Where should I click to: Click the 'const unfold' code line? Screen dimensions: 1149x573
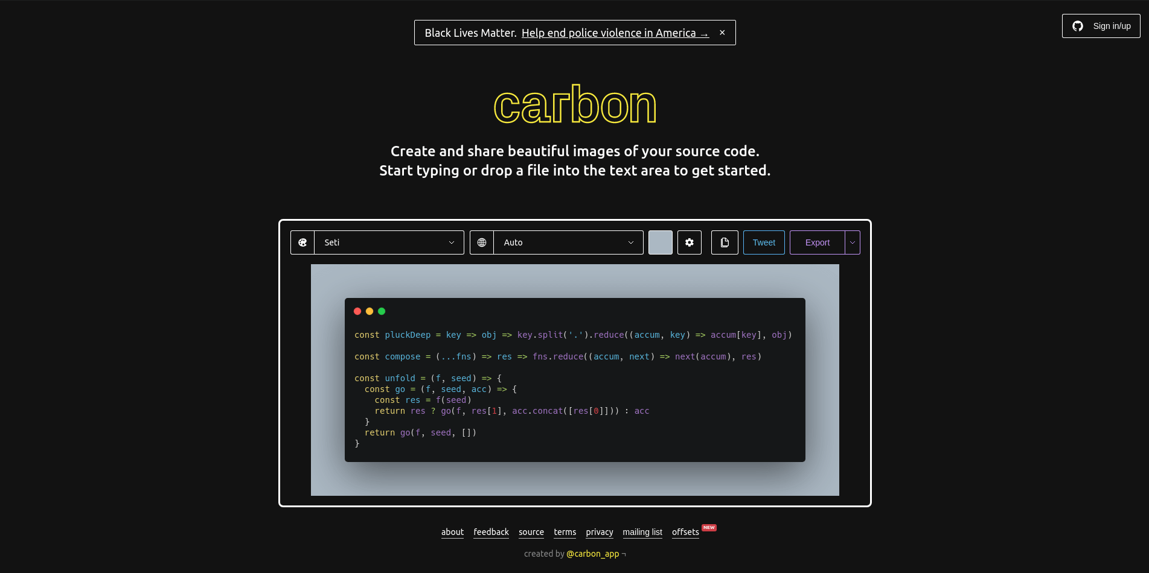tap(428, 378)
